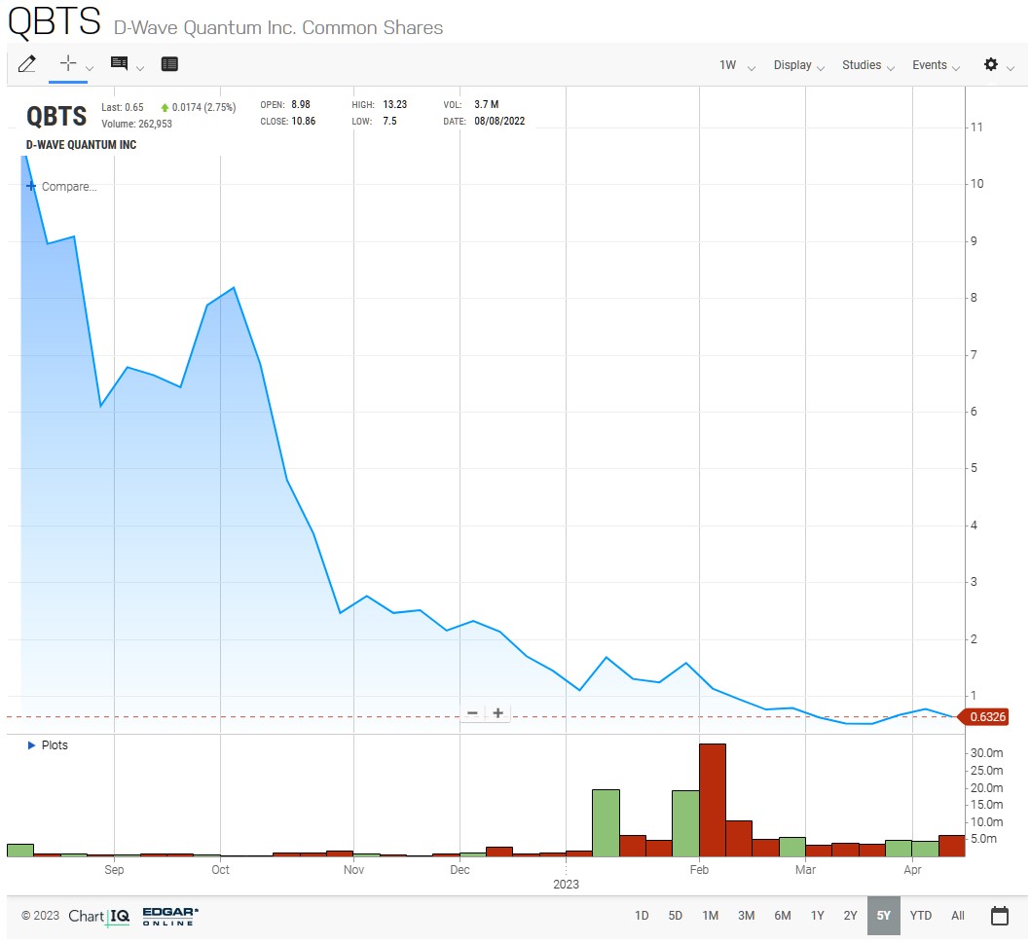The width and height of the screenshot is (1030, 943).
Task: Expand the annotation tool dropdown arrow
Action: tap(140, 68)
